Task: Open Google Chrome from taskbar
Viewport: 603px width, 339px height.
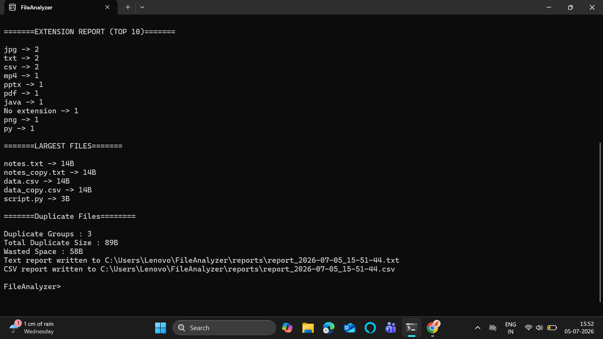Action: [x=433, y=328]
